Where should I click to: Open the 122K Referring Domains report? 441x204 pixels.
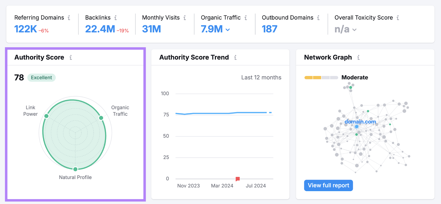click(x=25, y=29)
